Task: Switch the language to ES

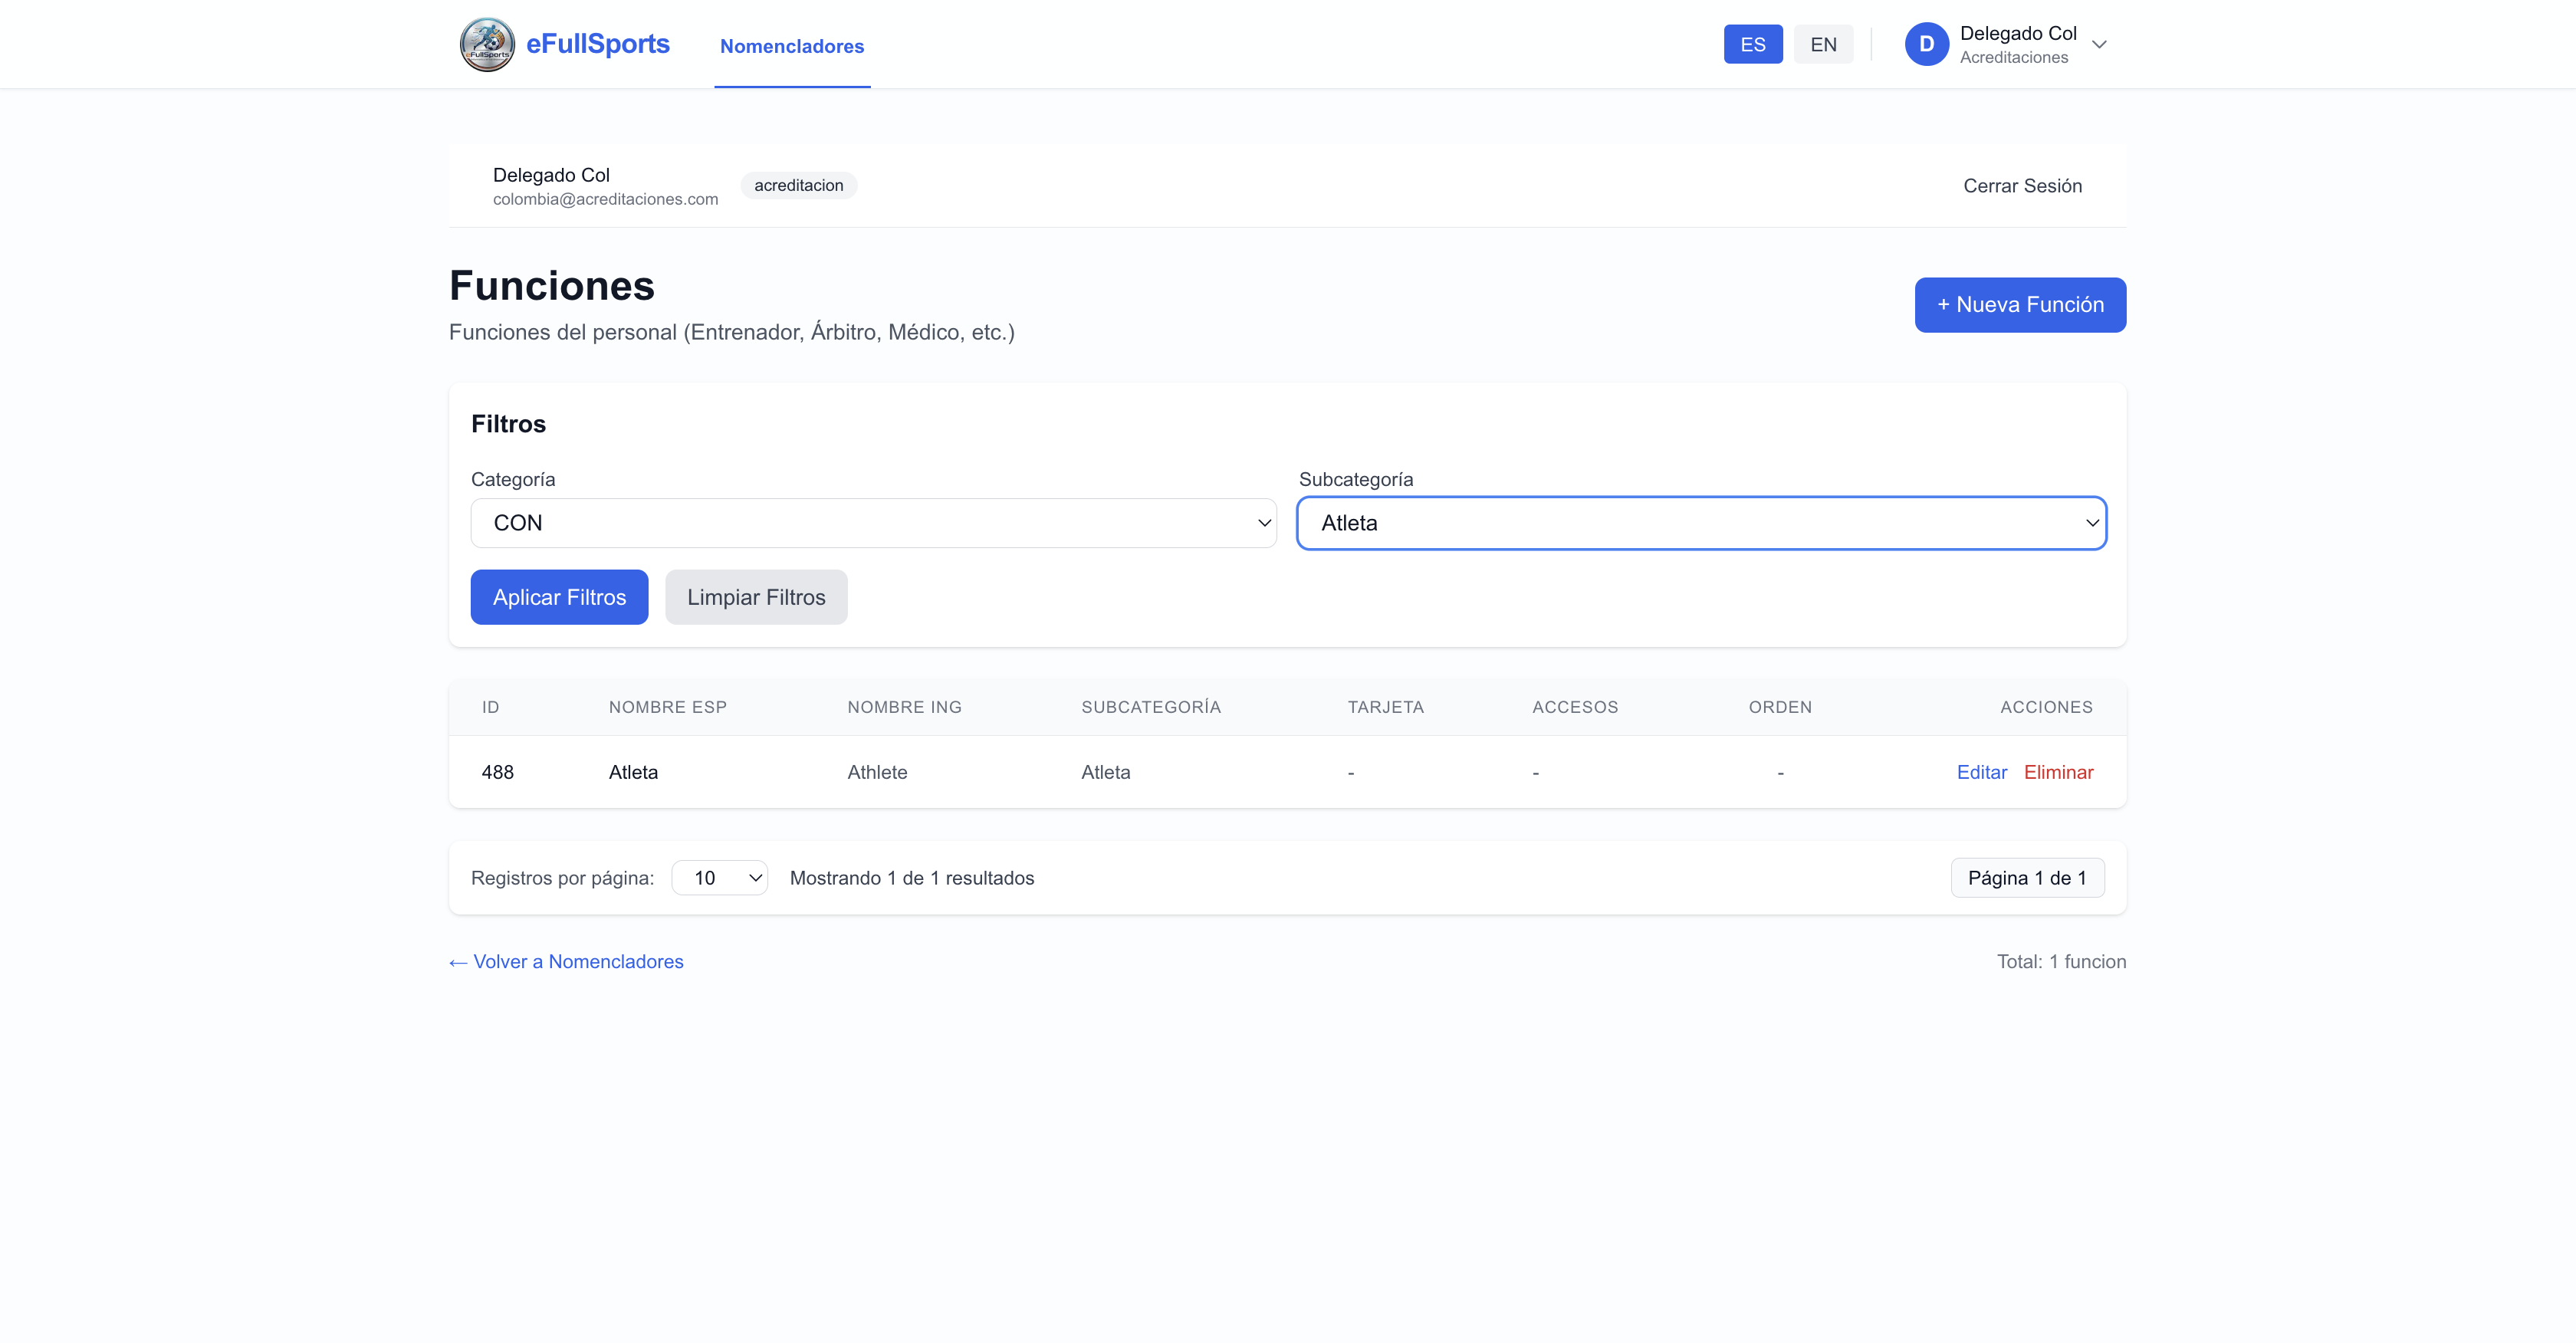Action: [1752, 44]
